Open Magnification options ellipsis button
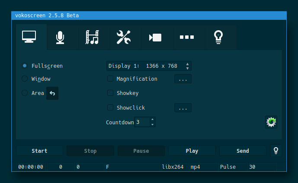The height and width of the screenshot is (183, 298). pyautogui.click(x=183, y=79)
